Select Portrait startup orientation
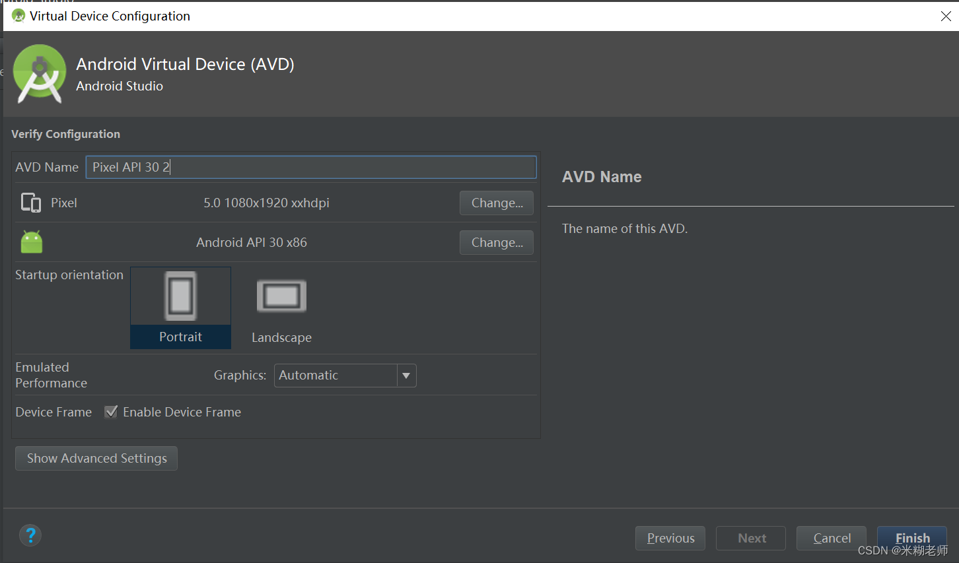Screen dimensions: 959x563 click(x=181, y=308)
